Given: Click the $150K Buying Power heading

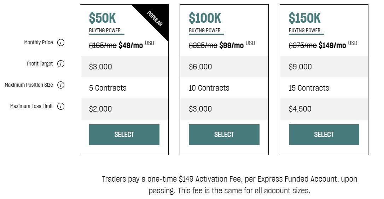Looking at the screenshot, I should tap(304, 18).
